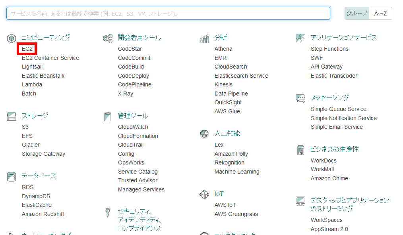The image size is (403, 235).
Task: Open CodeDeploy
Action: coord(134,76)
